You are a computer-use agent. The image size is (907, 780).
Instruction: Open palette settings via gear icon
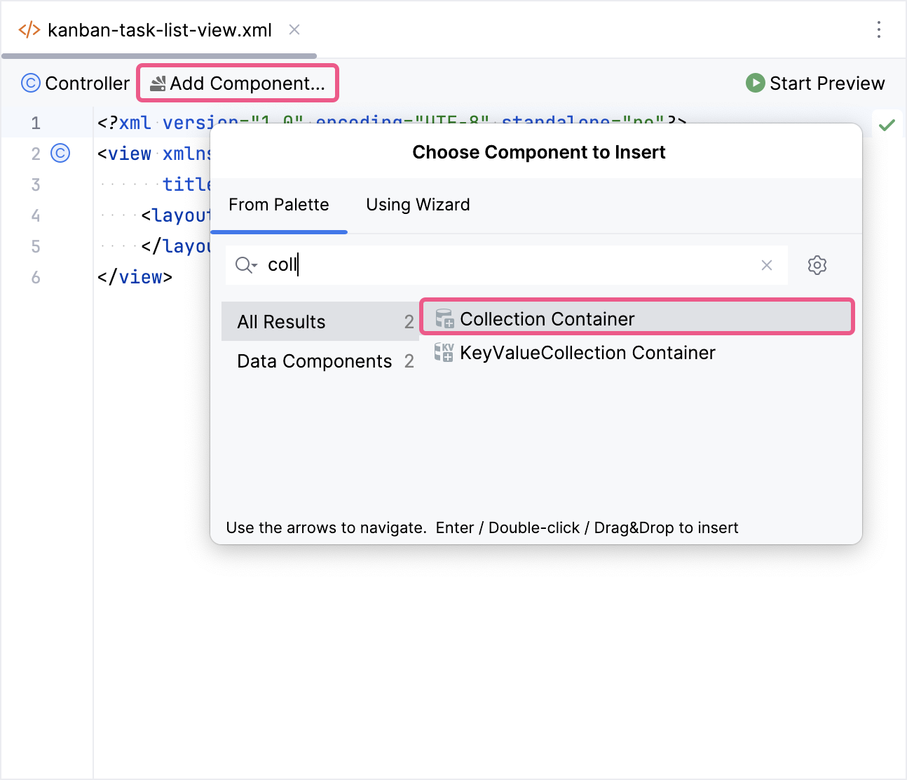(817, 265)
